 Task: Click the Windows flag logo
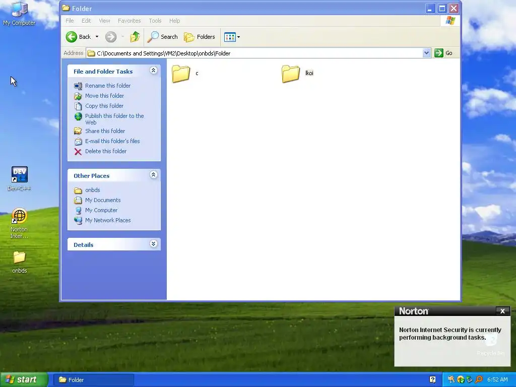[450, 21]
